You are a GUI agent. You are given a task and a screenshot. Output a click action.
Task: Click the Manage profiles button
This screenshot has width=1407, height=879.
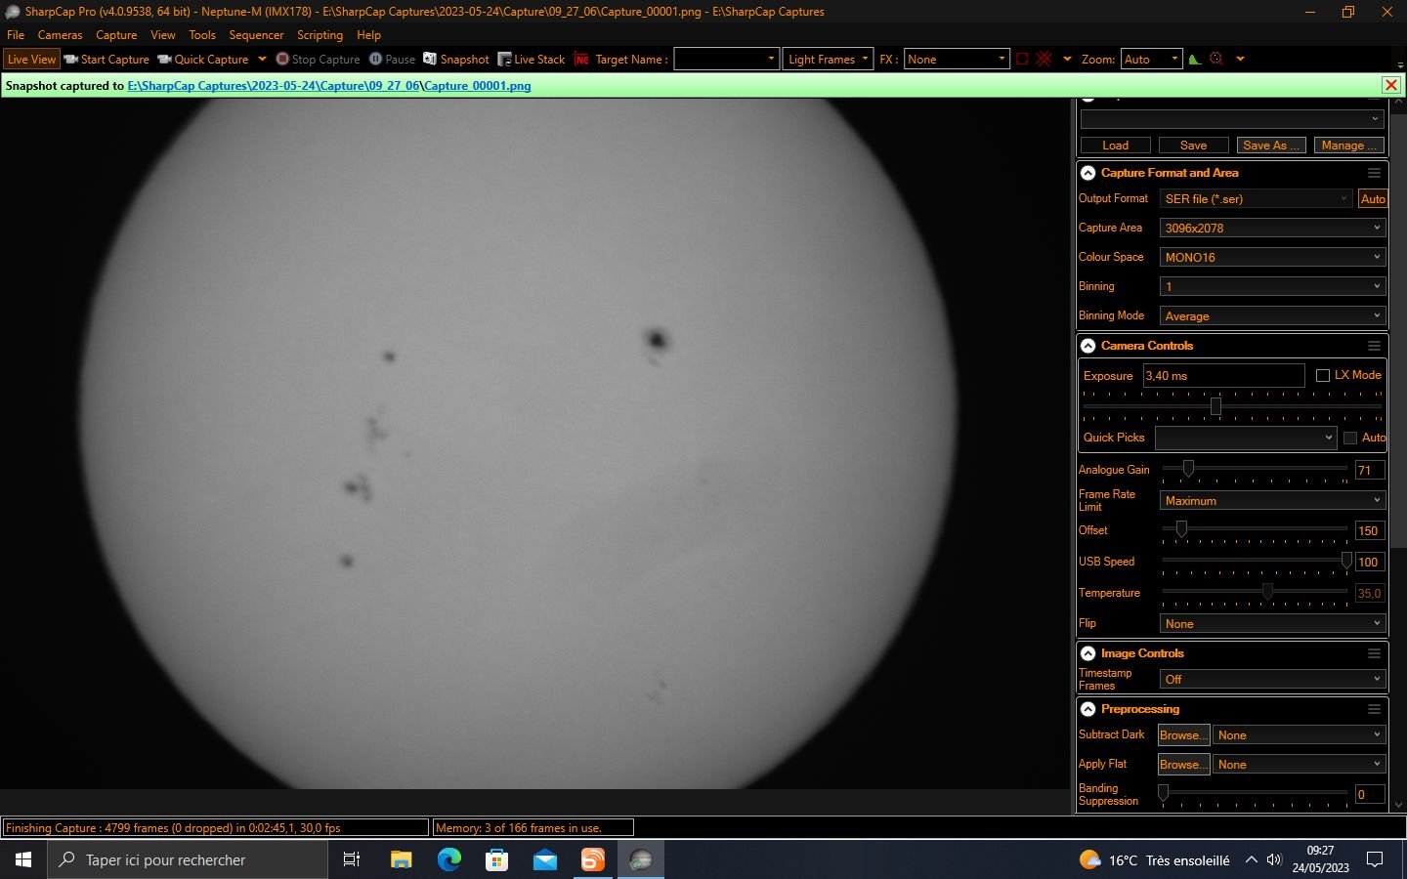[x=1348, y=146]
